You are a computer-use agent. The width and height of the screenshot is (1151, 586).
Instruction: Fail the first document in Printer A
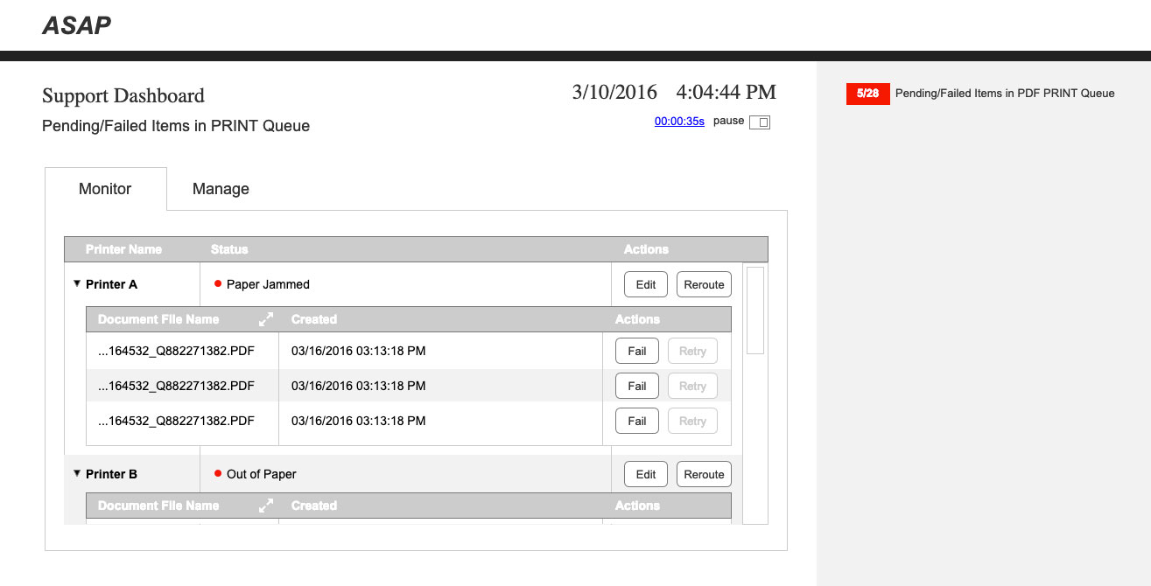tap(637, 351)
